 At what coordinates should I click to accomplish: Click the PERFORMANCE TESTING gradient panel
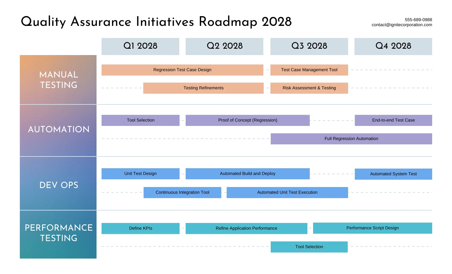click(58, 233)
